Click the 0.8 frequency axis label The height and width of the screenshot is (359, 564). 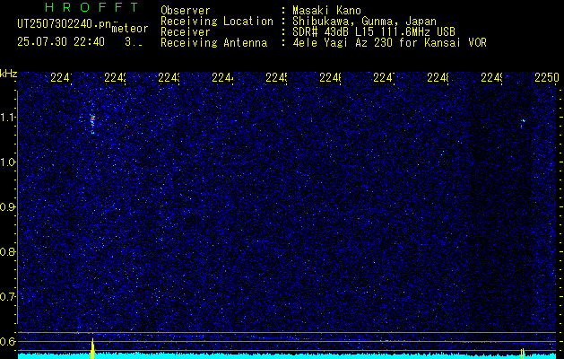click(x=8, y=252)
